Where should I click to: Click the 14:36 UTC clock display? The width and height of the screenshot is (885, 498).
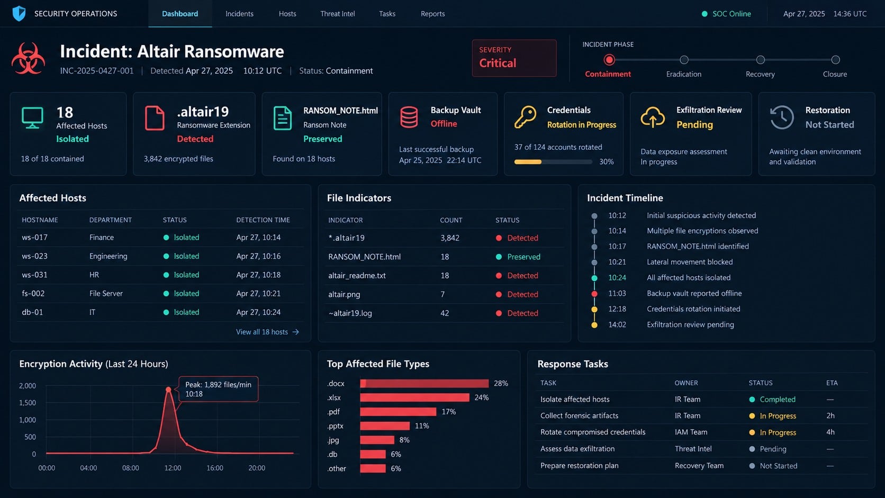pos(850,14)
